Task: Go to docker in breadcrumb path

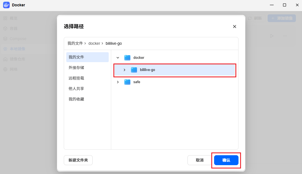Action: 94,44
